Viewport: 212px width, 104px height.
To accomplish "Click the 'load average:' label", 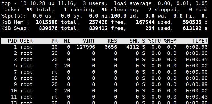I will pyautogui.click(x=134, y=3).
